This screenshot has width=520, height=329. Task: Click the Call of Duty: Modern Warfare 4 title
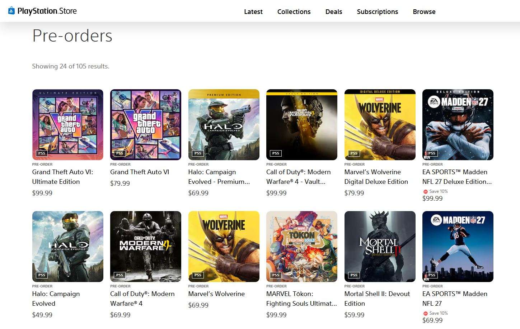point(142,299)
